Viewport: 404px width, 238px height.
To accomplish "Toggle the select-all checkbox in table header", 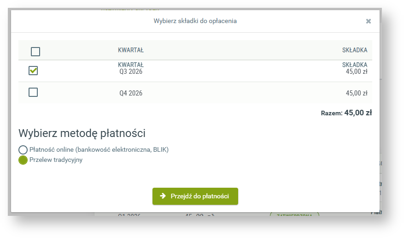I will point(35,51).
